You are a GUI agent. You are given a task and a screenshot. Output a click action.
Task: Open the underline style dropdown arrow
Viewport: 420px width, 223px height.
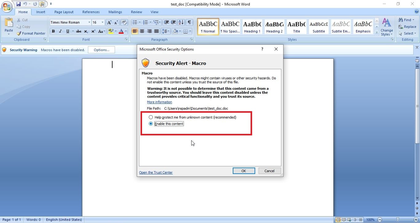tap(73, 31)
